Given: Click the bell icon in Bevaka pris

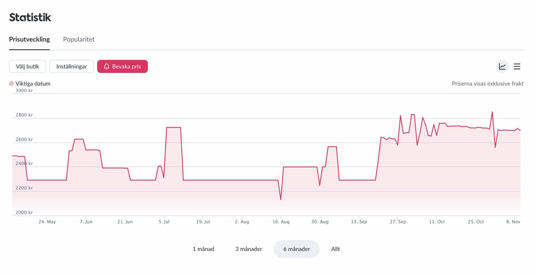Looking at the screenshot, I should pyautogui.click(x=107, y=67).
